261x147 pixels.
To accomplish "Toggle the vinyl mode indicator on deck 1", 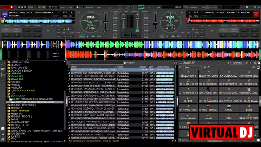I will coord(79,32).
